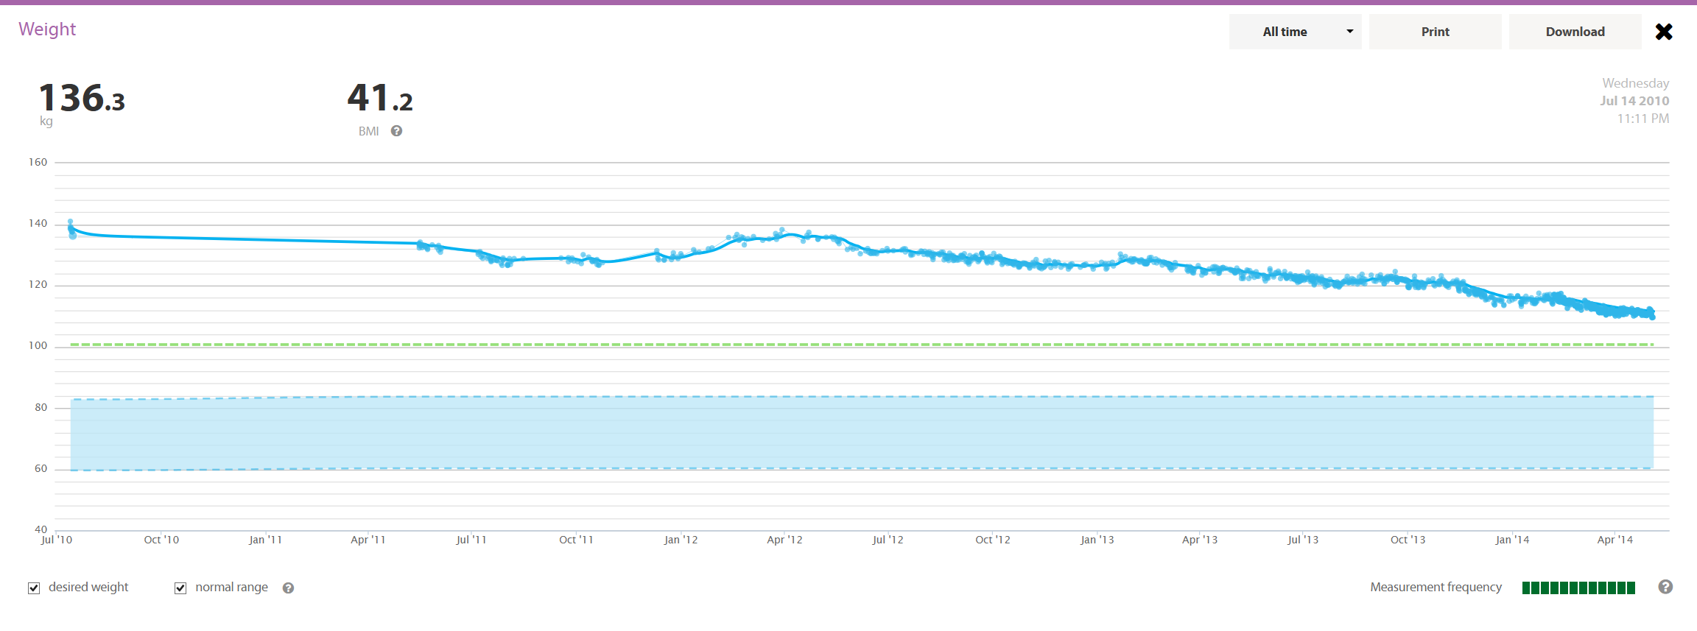Click the Jul '12 axis label
Viewport: 1697px width, 631px height.
pyautogui.click(x=888, y=540)
